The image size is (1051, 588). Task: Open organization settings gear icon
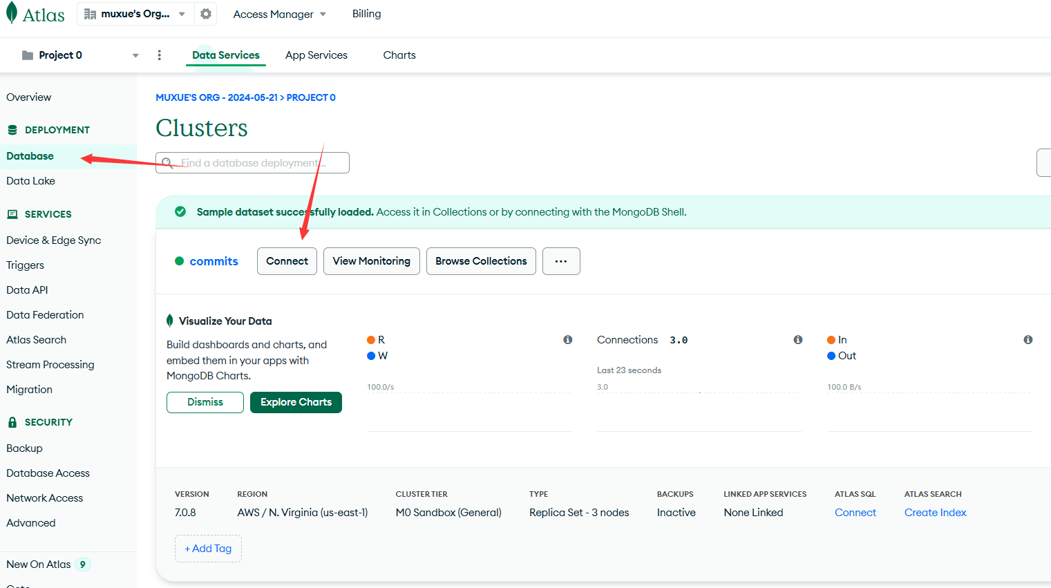point(206,14)
